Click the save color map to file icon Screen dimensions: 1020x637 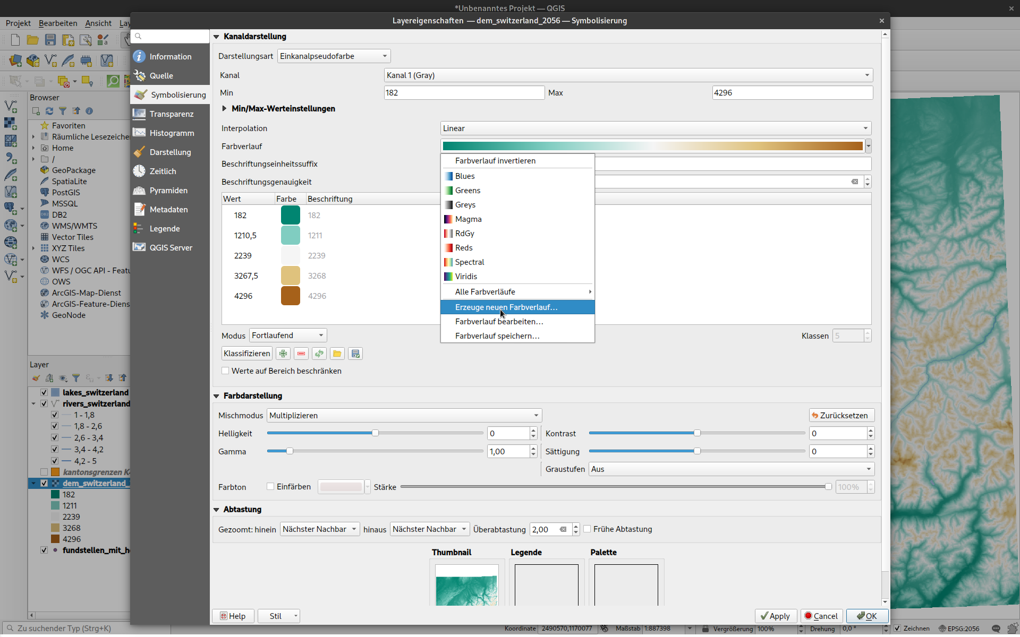pyautogui.click(x=355, y=354)
